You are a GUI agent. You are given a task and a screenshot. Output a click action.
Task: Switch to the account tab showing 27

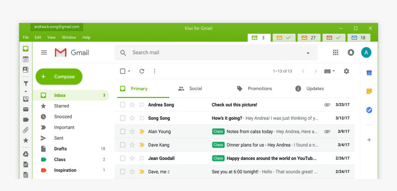pyautogui.click(x=309, y=38)
